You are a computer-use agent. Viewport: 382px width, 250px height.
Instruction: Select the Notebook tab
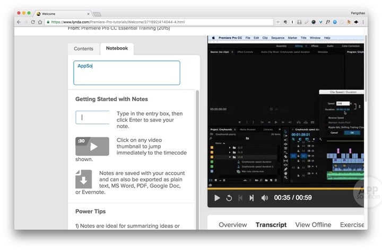pyautogui.click(x=117, y=48)
